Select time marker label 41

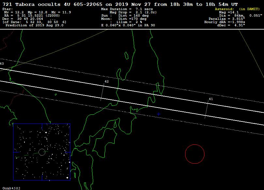[211, 99]
